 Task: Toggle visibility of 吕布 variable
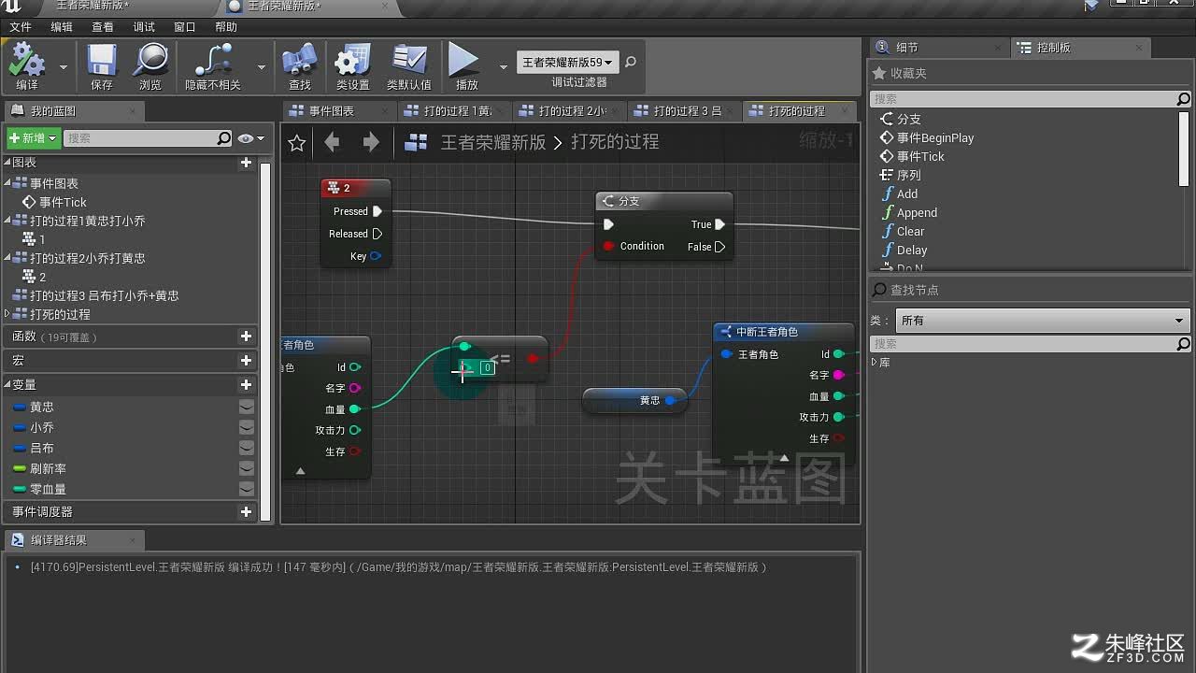[247, 448]
